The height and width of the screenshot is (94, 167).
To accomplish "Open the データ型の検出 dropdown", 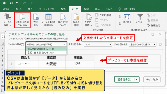I will pos(143,44).
